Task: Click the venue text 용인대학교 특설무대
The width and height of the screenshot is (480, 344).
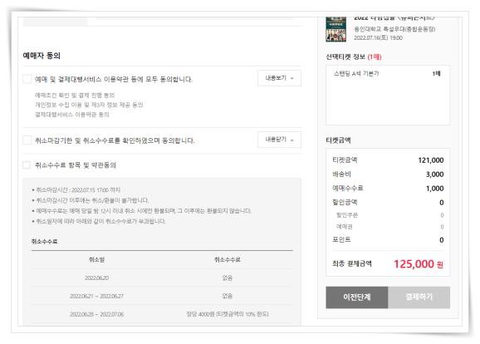Action: coord(394,29)
